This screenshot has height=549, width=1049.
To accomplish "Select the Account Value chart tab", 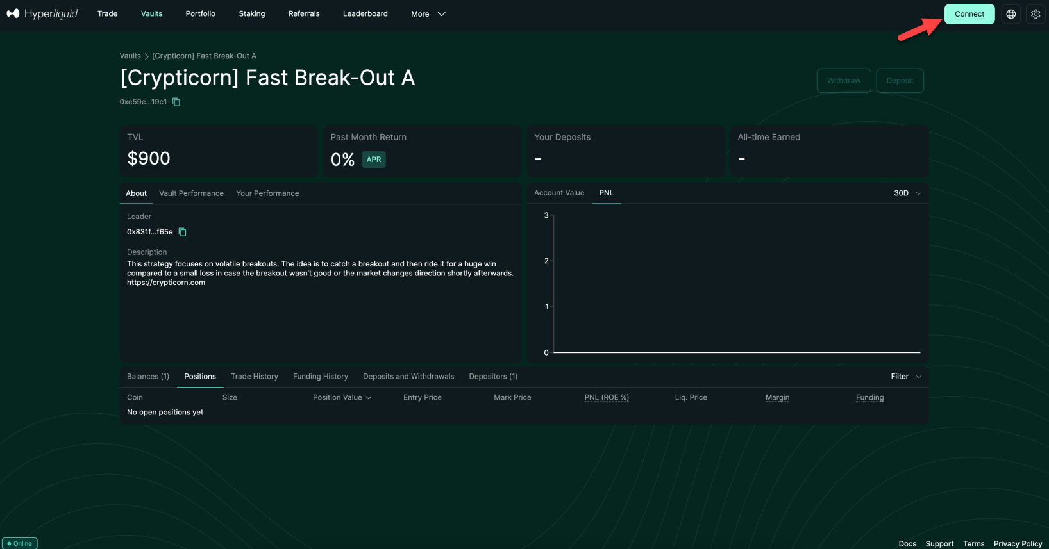I will point(559,193).
